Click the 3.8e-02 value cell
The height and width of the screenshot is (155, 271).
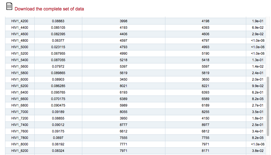pyautogui.click(x=258, y=151)
